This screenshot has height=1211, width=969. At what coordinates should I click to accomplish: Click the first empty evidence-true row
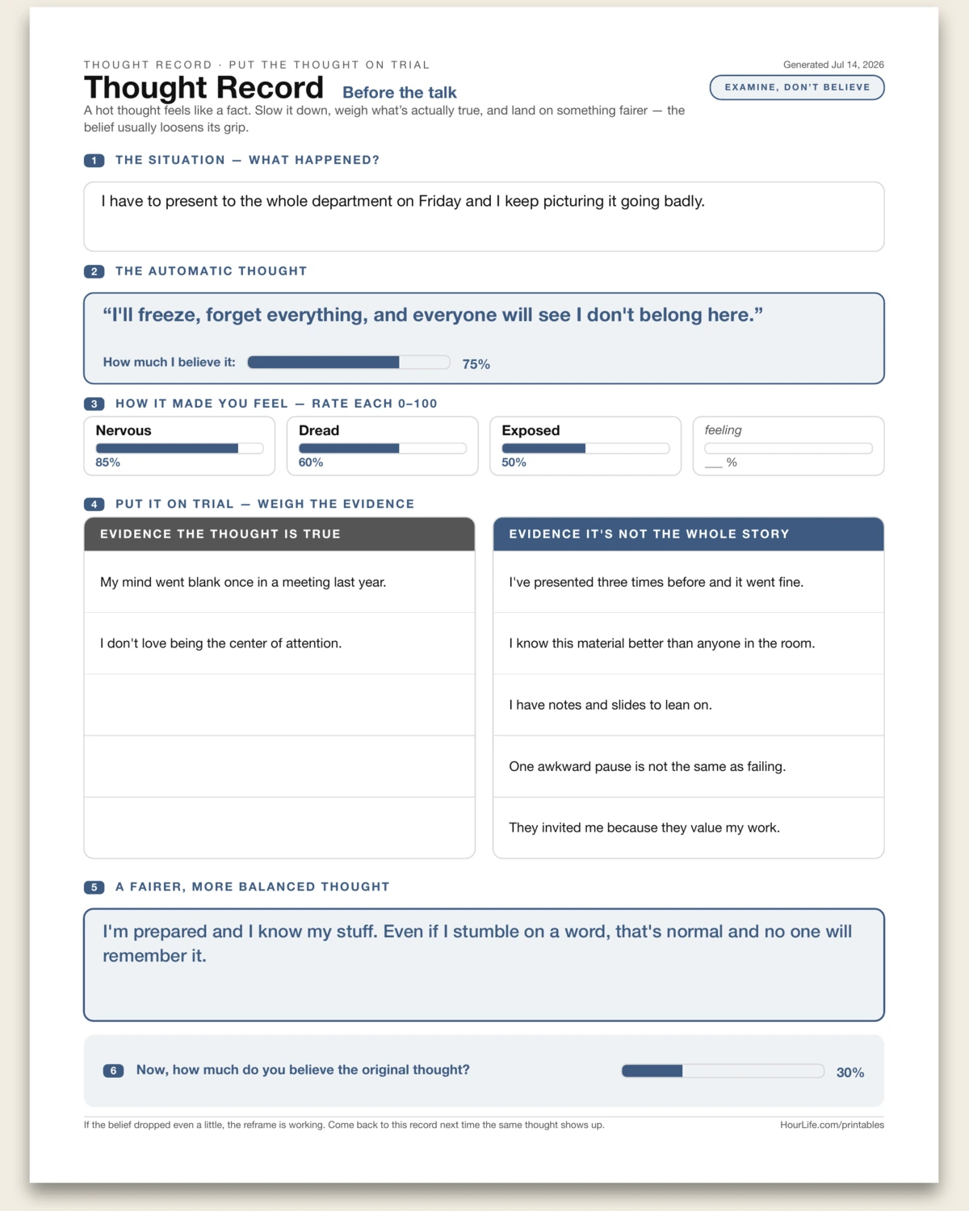[279, 705]
